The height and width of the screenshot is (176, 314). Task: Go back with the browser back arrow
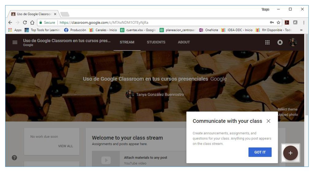(x=10, y=23)
